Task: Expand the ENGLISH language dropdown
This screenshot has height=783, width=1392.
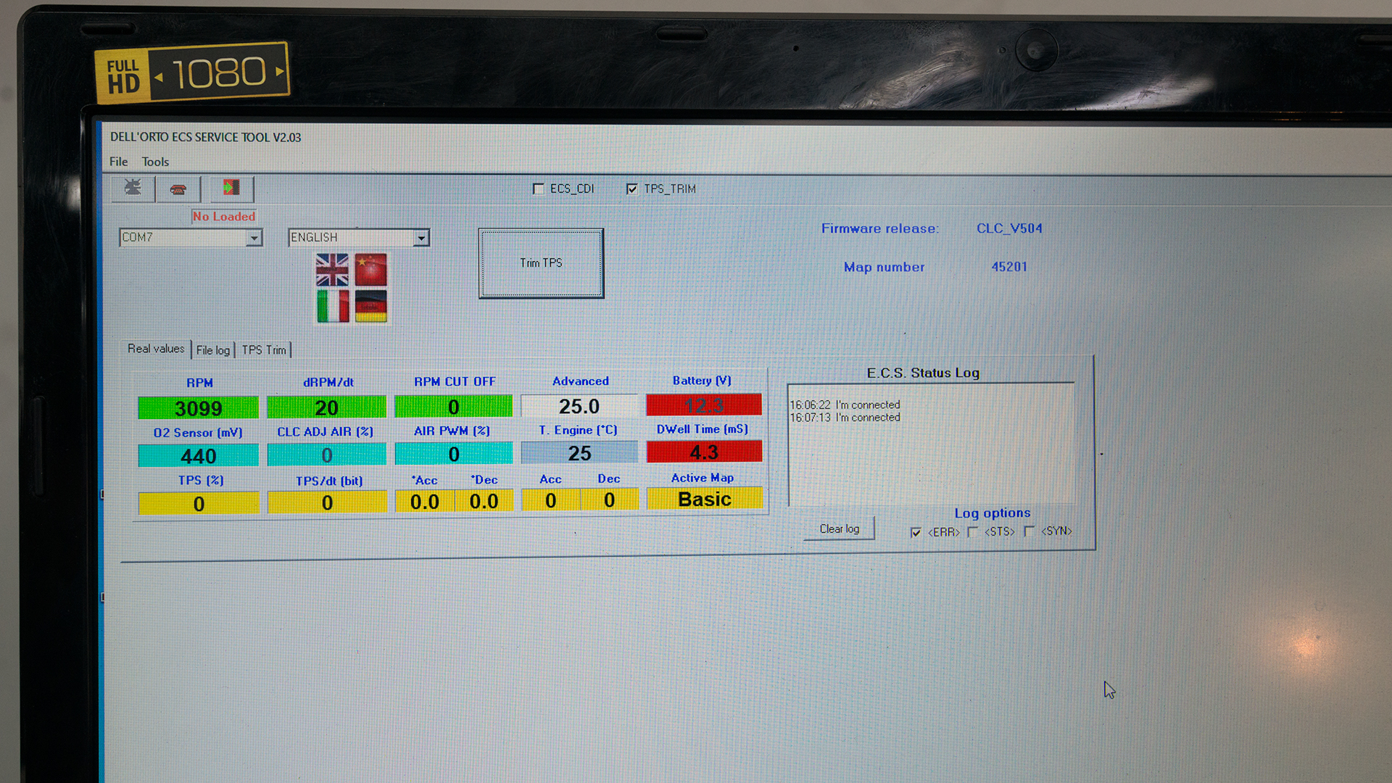Action: pyautogui.click(x=421, y=238)
